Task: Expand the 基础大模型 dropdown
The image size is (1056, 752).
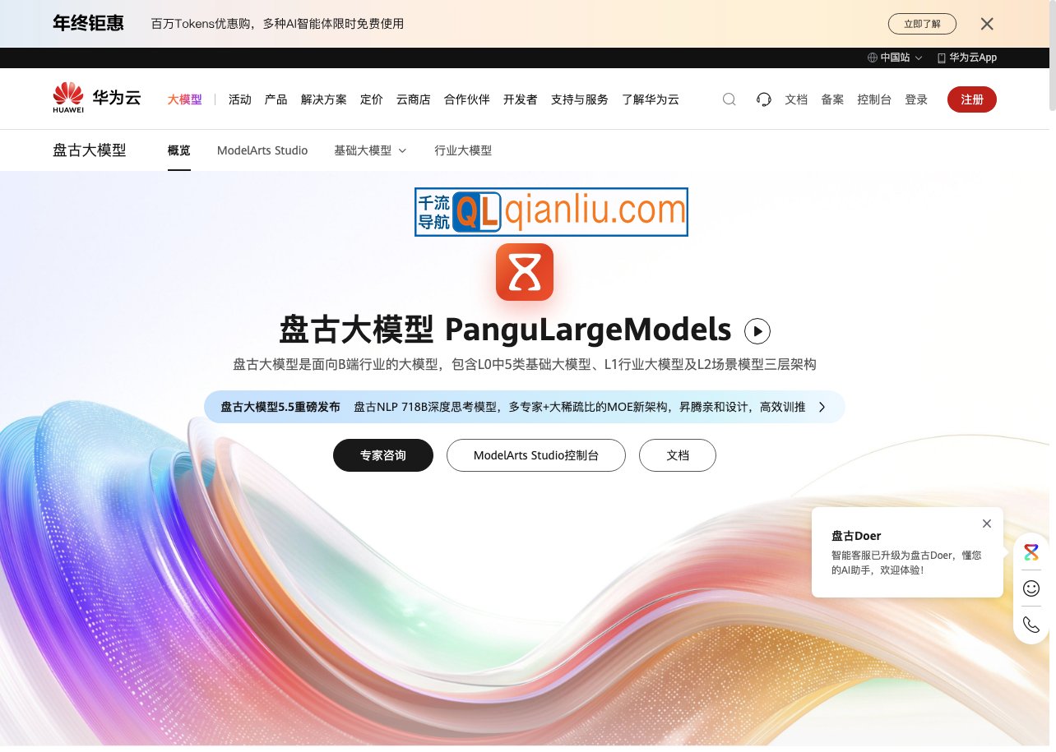Action: pyautogui.click(x=370, y=150)
